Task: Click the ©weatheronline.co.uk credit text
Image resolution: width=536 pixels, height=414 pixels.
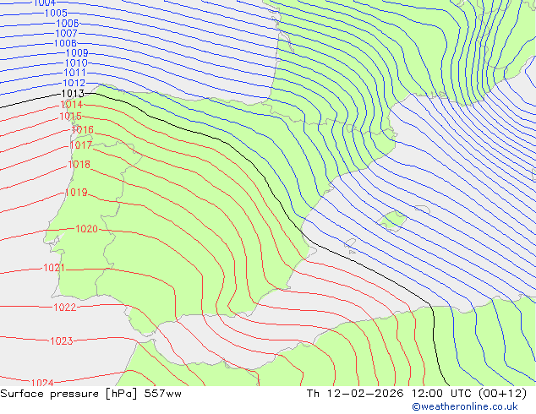Action: click(x=465, y=406)
